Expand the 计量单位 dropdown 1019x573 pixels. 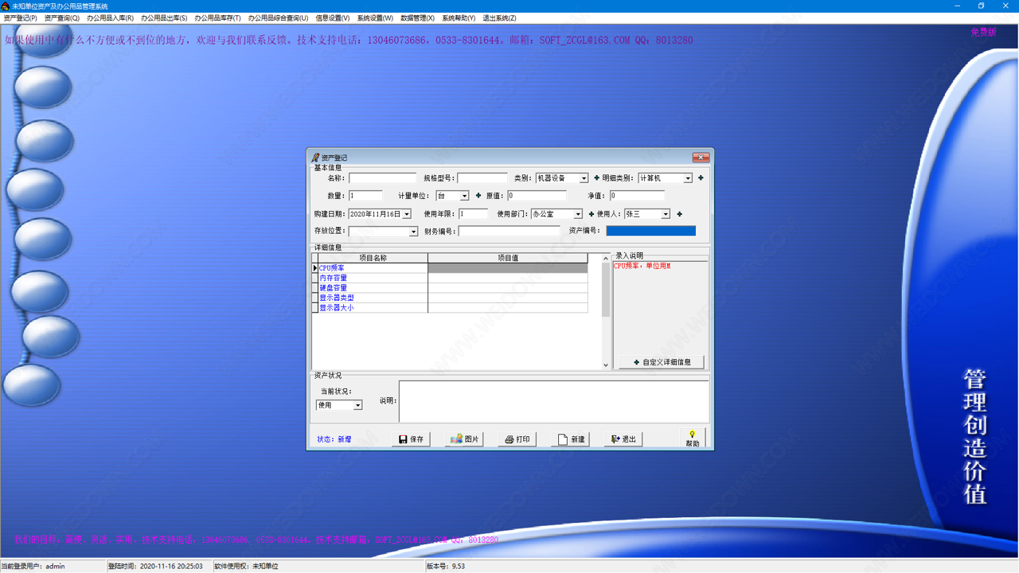tap(465, 196)
